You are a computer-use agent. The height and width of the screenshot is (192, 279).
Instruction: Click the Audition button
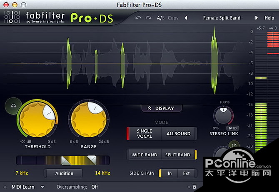[x=64, y=173]
